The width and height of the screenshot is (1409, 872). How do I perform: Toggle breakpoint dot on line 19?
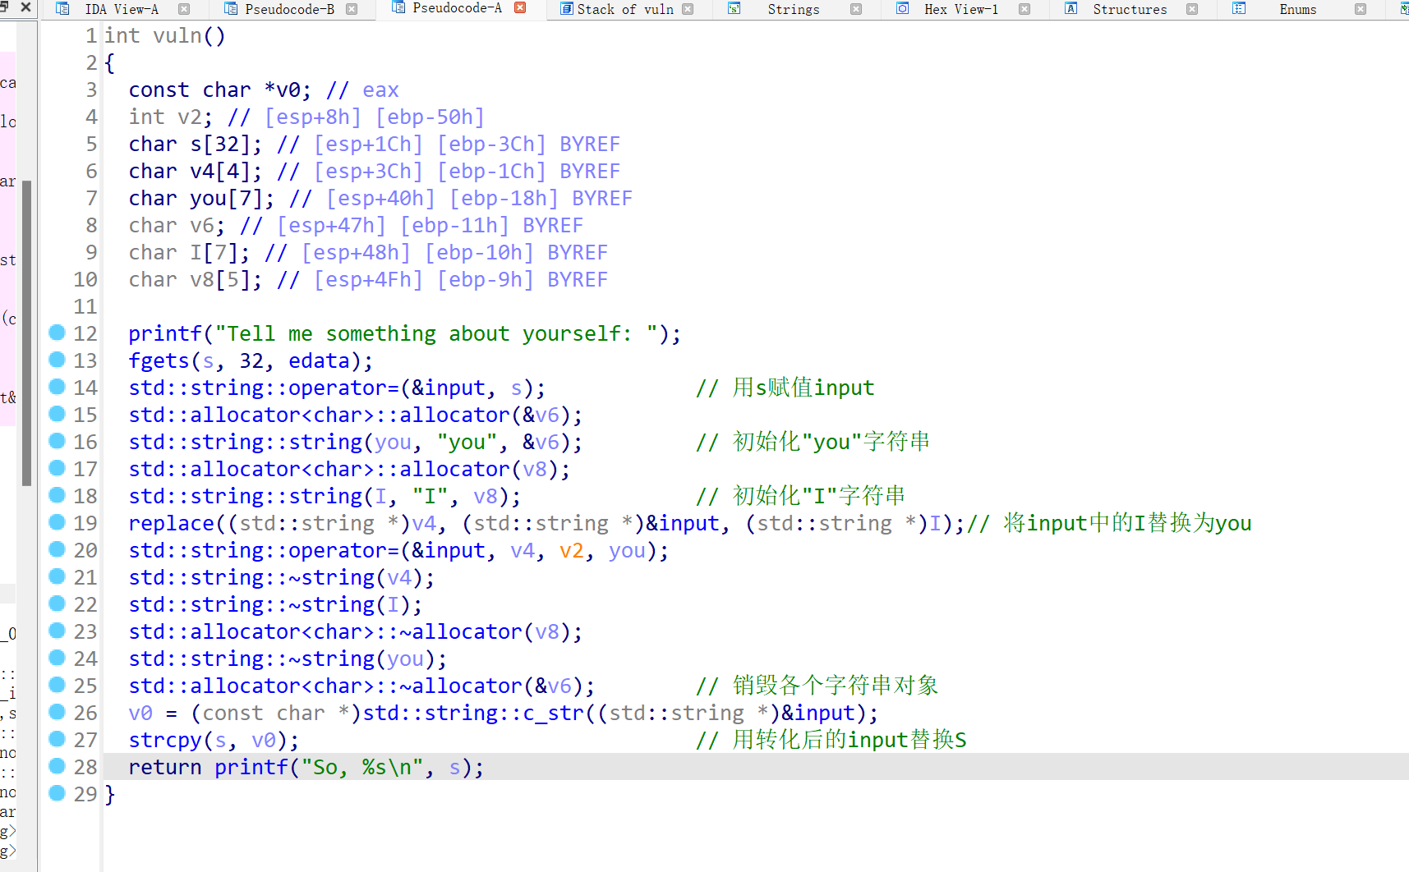click(57, 521)
